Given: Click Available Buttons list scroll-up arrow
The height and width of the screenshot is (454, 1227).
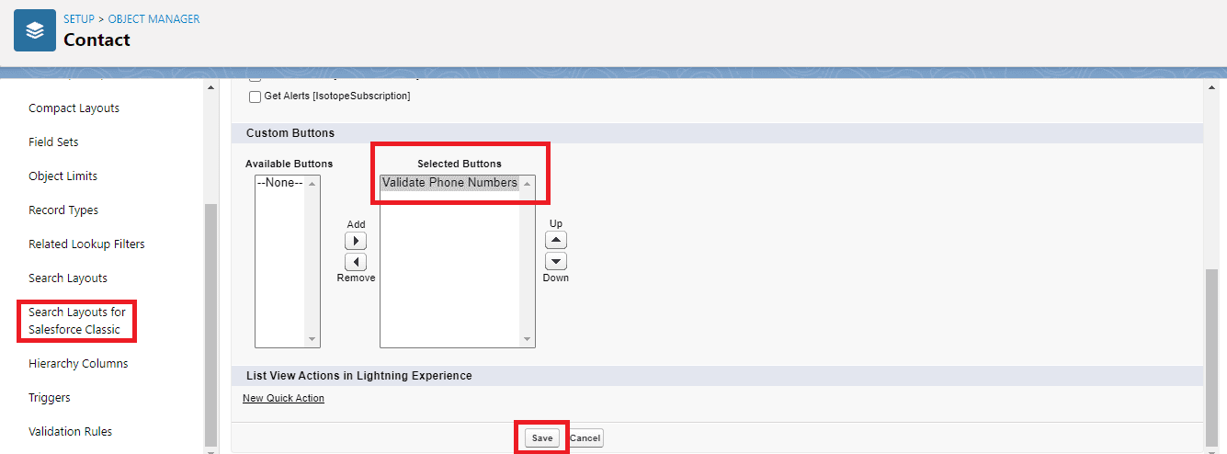Looking at the screenshot, I should pos(312,183).
